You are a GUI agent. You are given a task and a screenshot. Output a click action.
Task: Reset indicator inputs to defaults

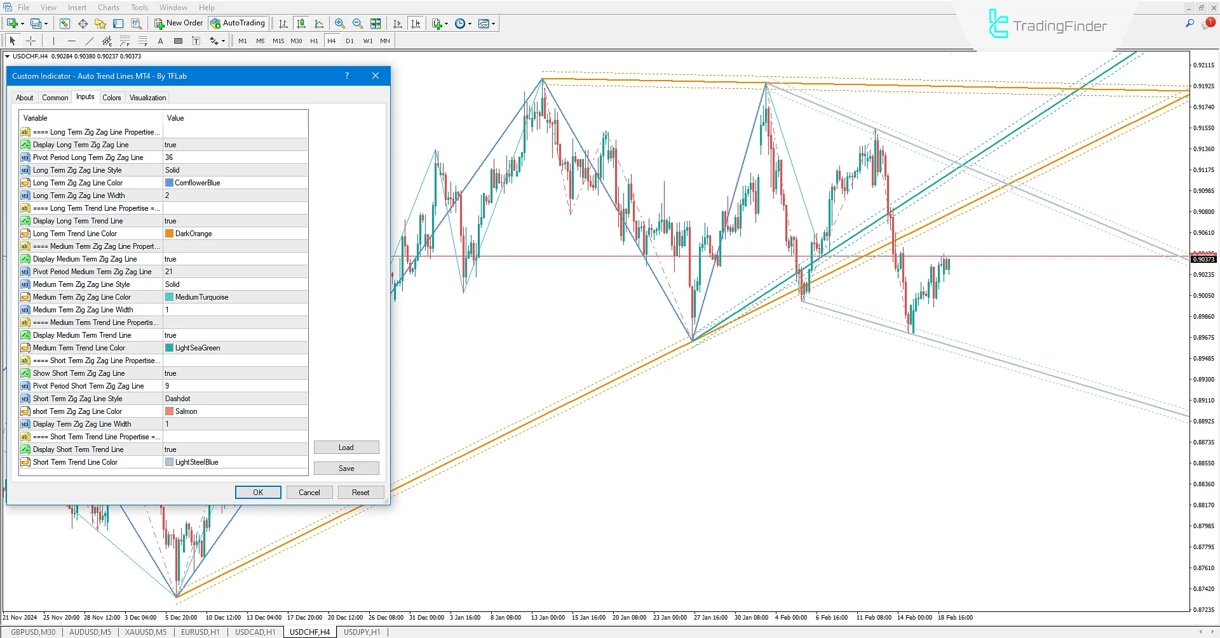pos(360,492)
